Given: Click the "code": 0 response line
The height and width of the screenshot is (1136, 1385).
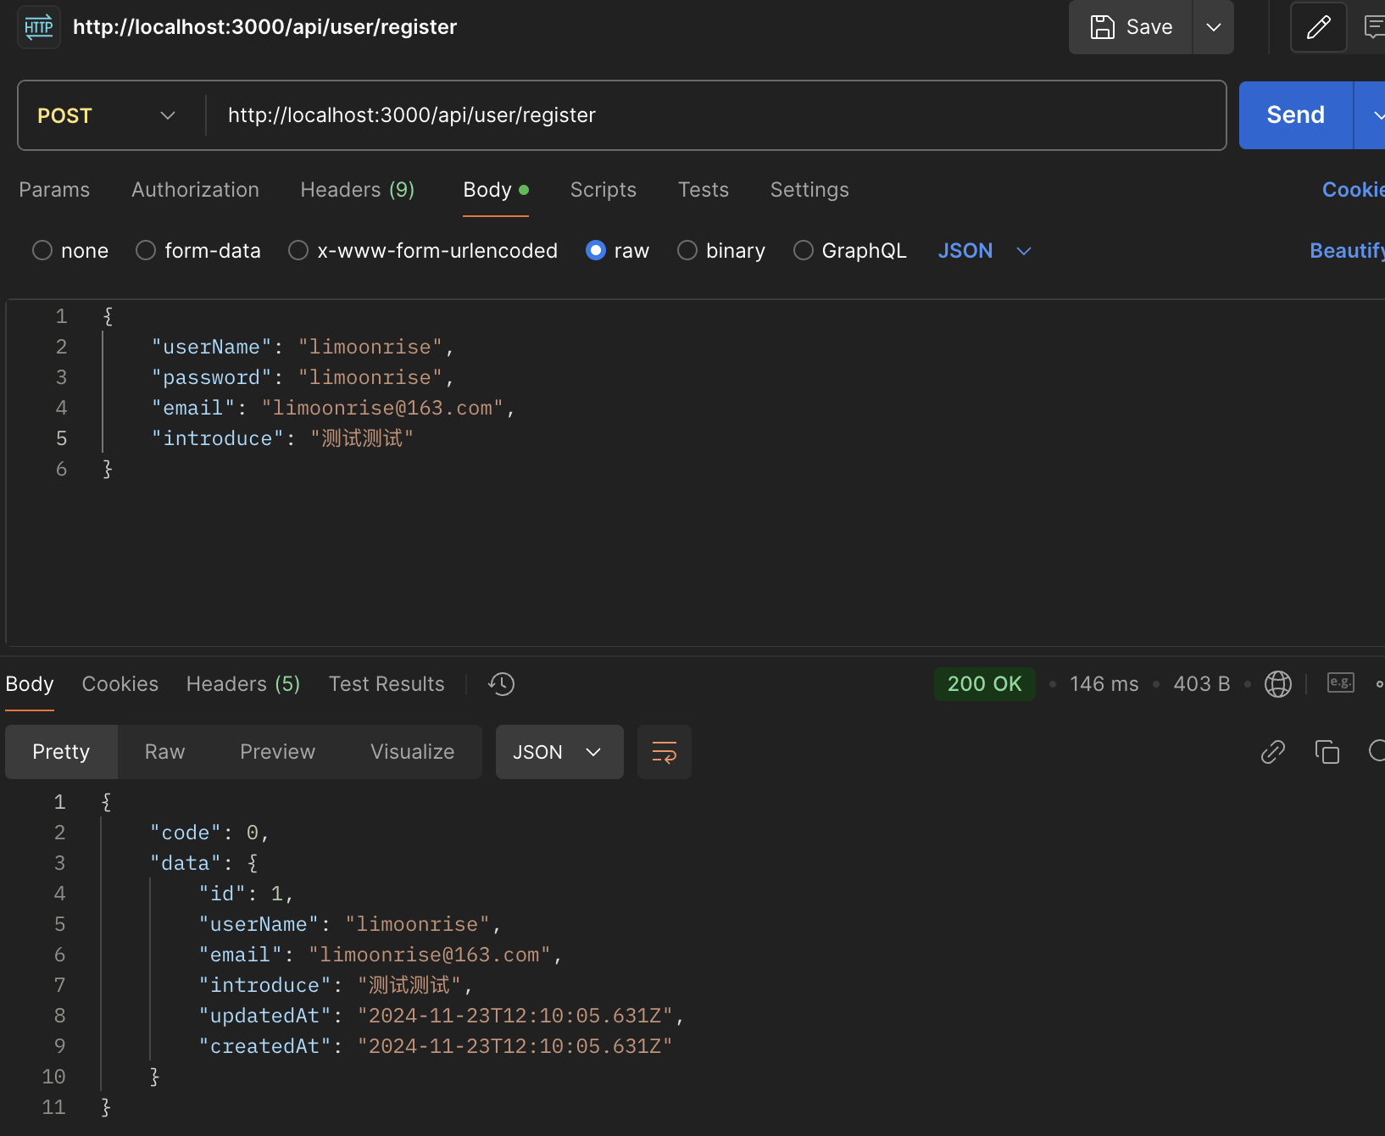Looking at the screenshot, I should 209,833.
